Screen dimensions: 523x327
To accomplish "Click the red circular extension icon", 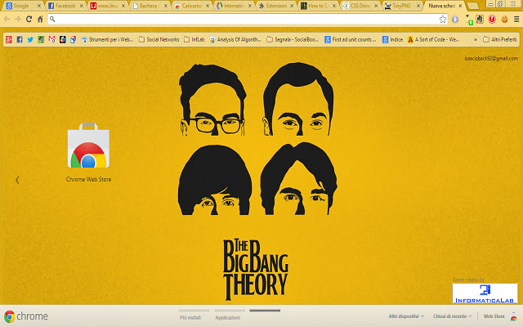I will pos(492,19).
